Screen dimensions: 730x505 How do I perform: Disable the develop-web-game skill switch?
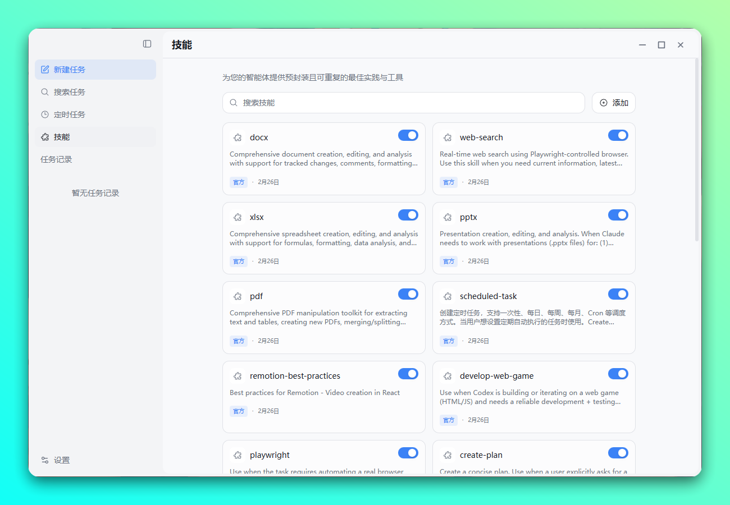(x=618, y=374)
